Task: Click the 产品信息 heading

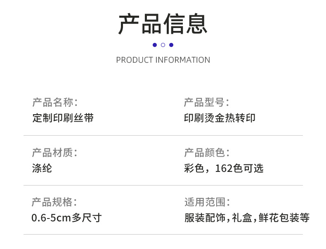Action: 163,23
